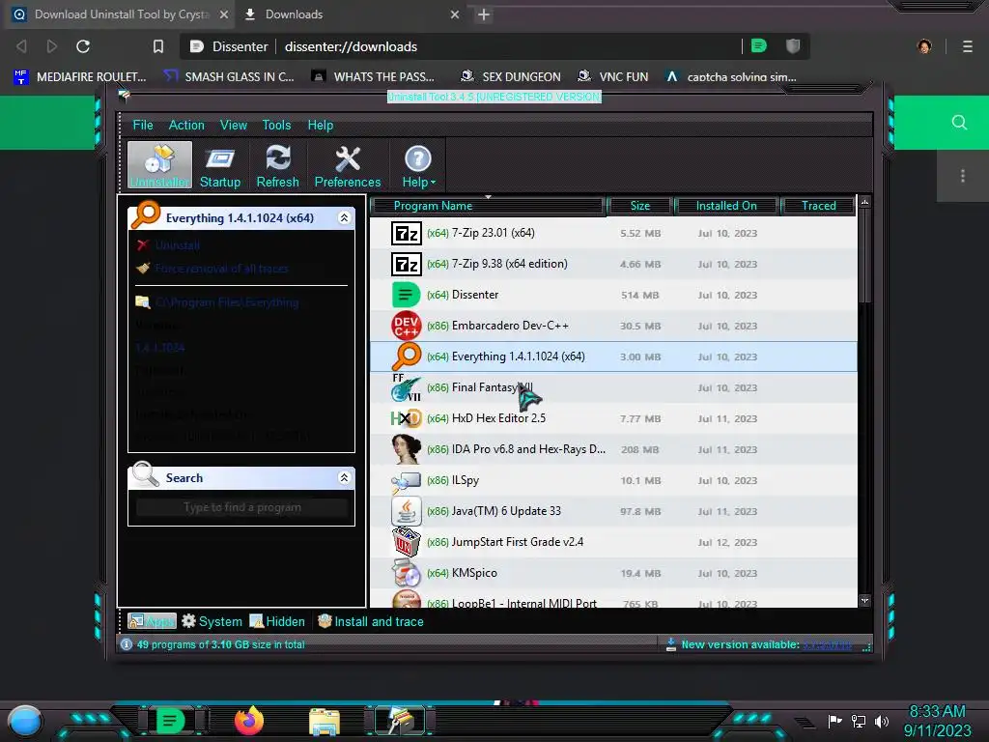Screen dimensions: 989x742
Task: Open Preferences from the toolbar
Action: [x=348, y=164]
